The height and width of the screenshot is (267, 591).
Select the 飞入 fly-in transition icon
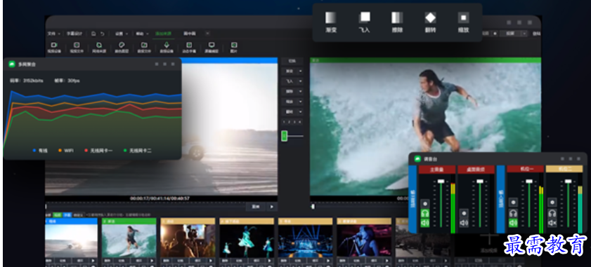[x=365, y=18]
